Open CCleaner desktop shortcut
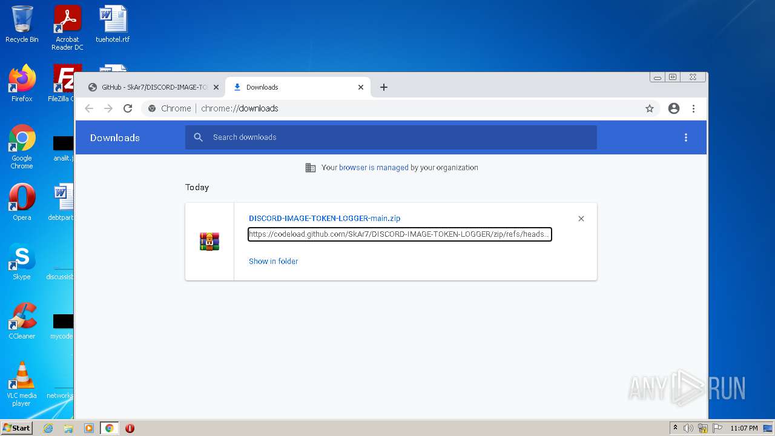The image size is (775, 436). (x=22, y=321)
